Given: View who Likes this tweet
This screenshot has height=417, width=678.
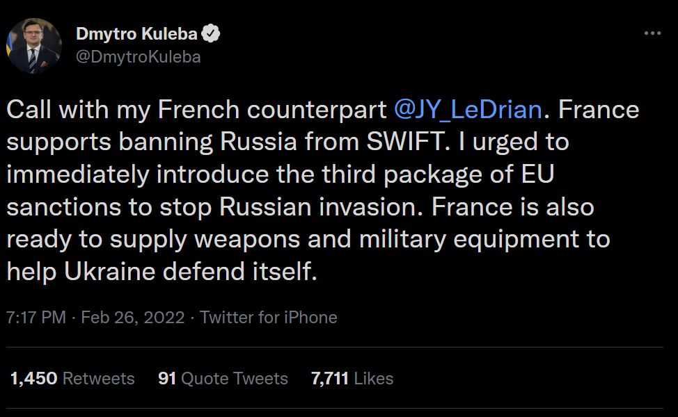Looking at the screenshot, I should click(374, 379).
